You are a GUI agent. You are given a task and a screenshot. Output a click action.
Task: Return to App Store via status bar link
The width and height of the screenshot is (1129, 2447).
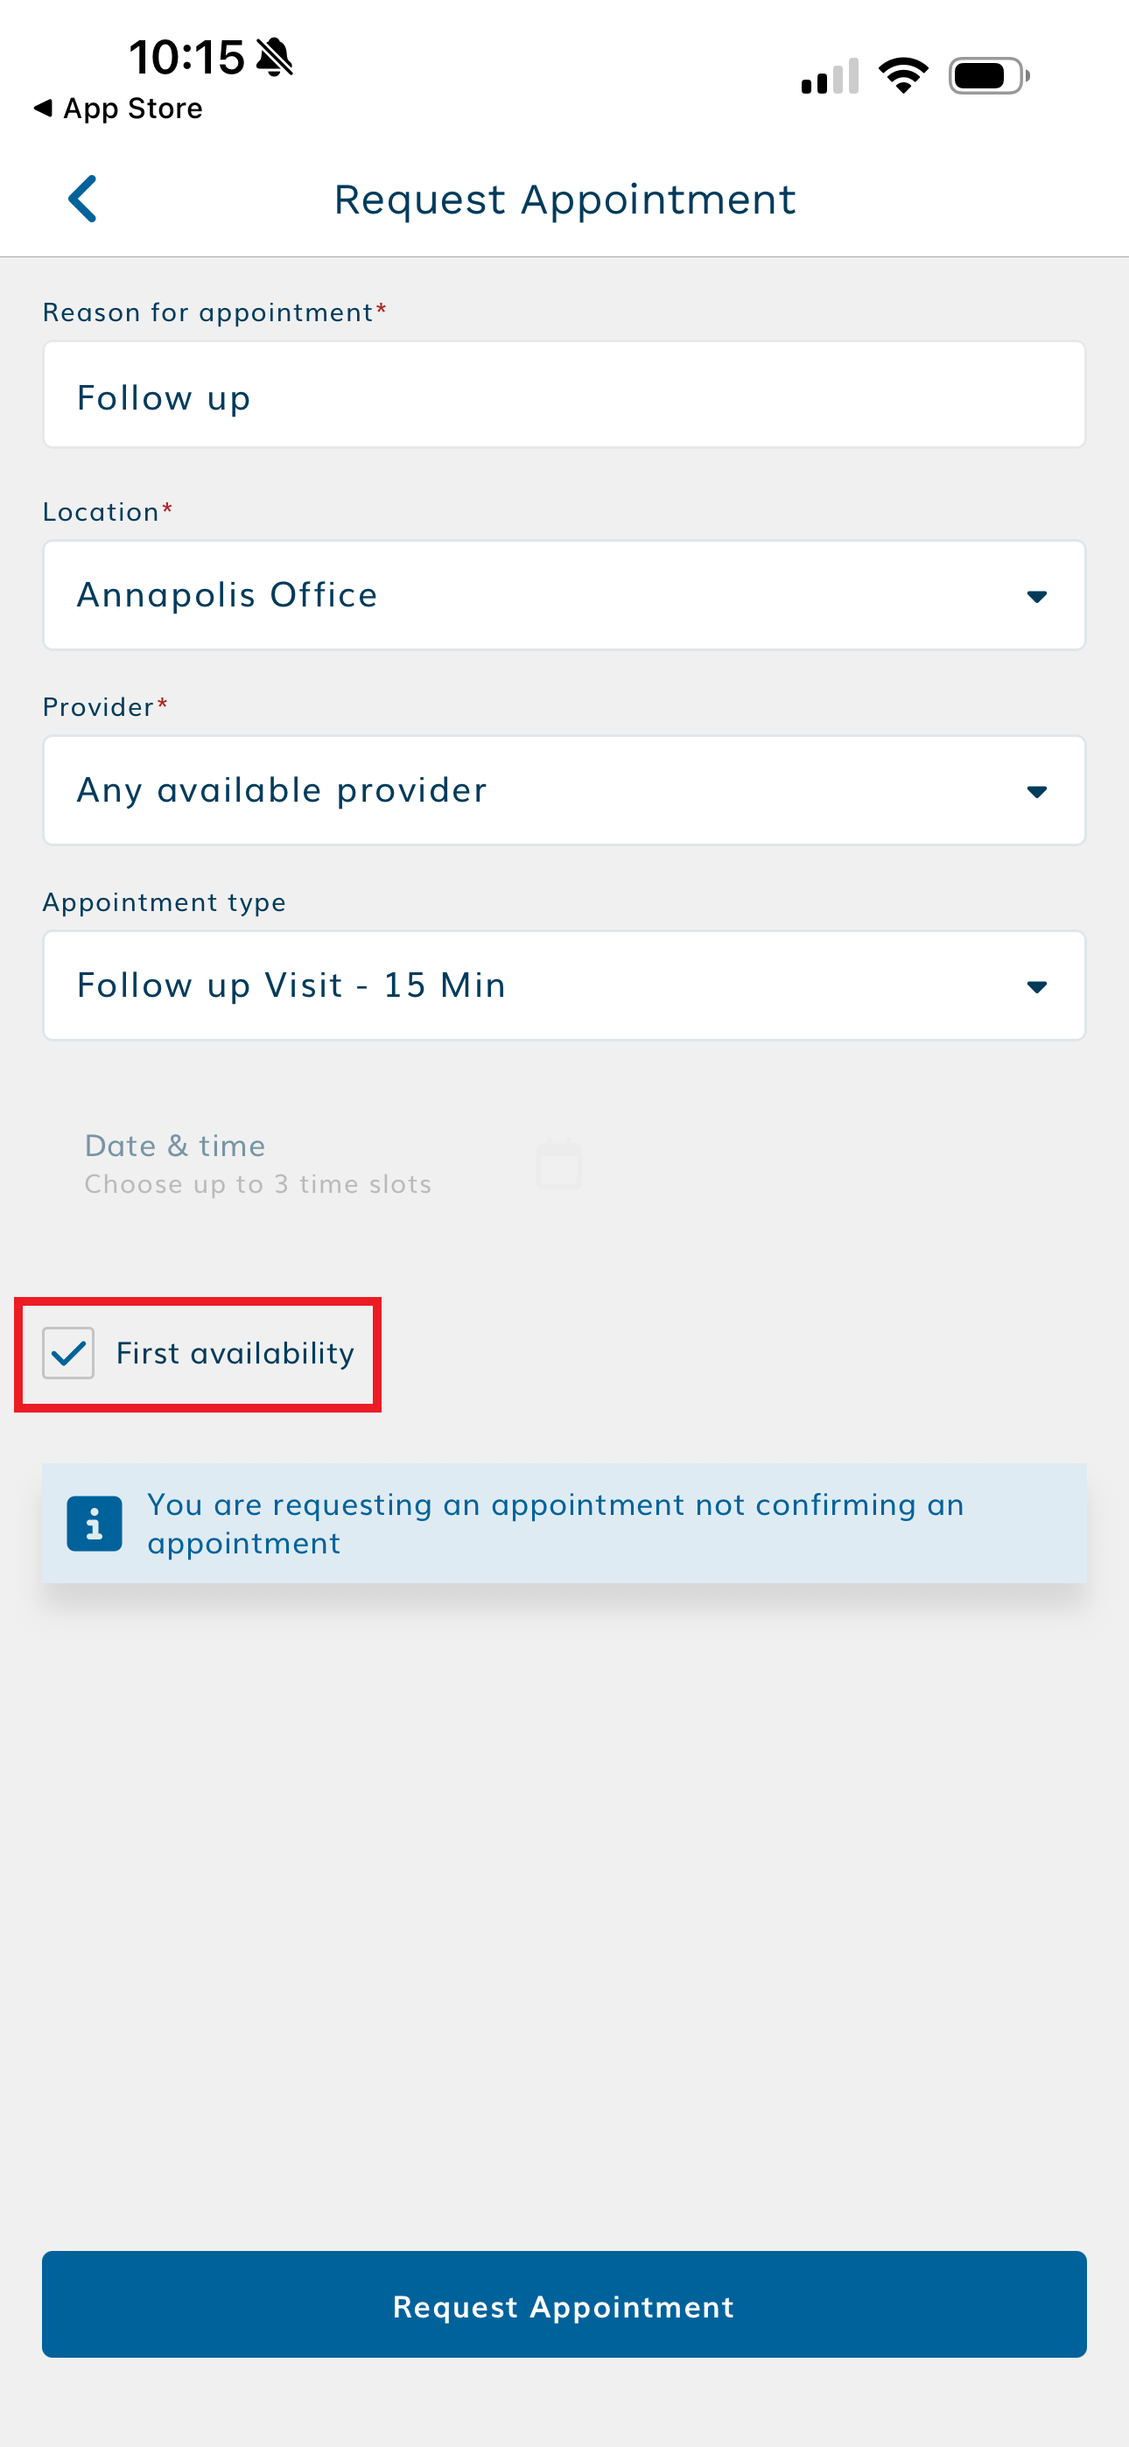click(132, 109)
